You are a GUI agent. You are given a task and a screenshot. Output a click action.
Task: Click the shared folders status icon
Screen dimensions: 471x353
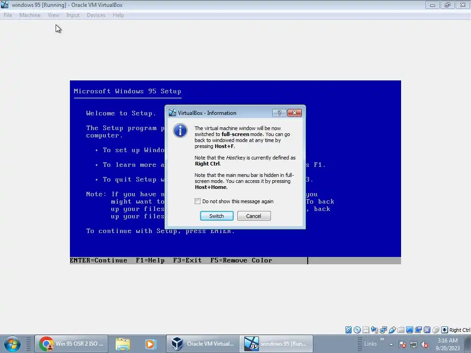click(x=401, y=330)
